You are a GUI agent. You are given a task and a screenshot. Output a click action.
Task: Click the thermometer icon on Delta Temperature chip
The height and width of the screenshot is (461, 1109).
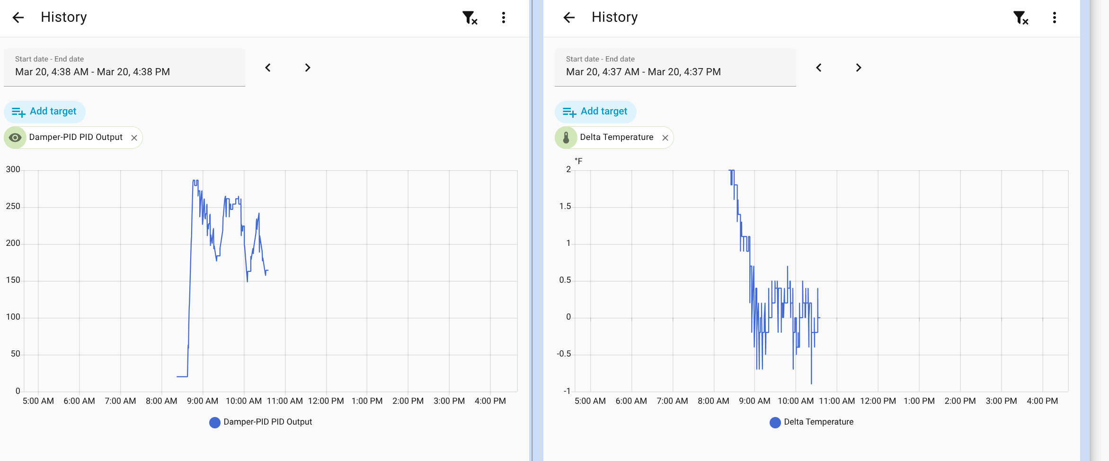tap(566, 138)
